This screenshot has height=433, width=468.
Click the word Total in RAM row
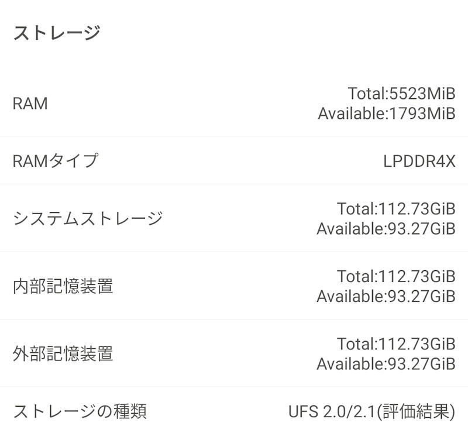point(366,94)
